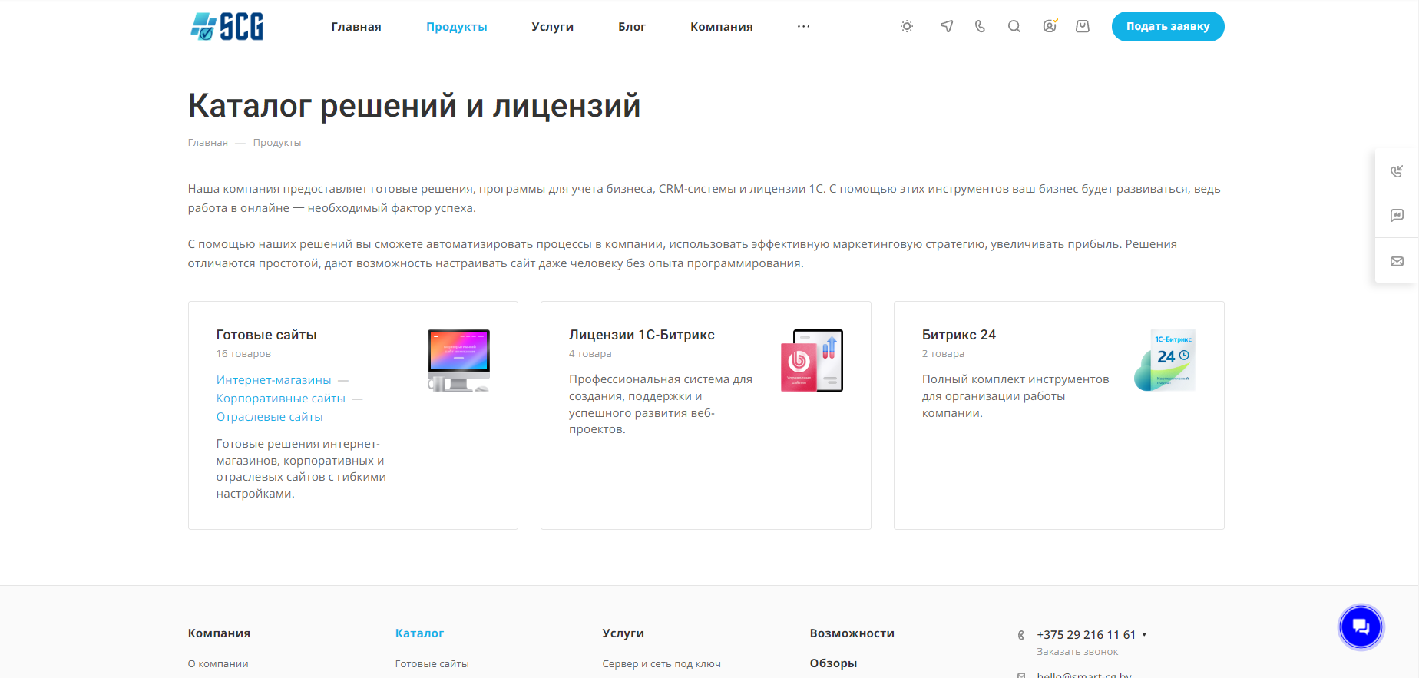Screen dimensions: 1419x678
Task: Click the paper plane location icon
Action: 947,27
